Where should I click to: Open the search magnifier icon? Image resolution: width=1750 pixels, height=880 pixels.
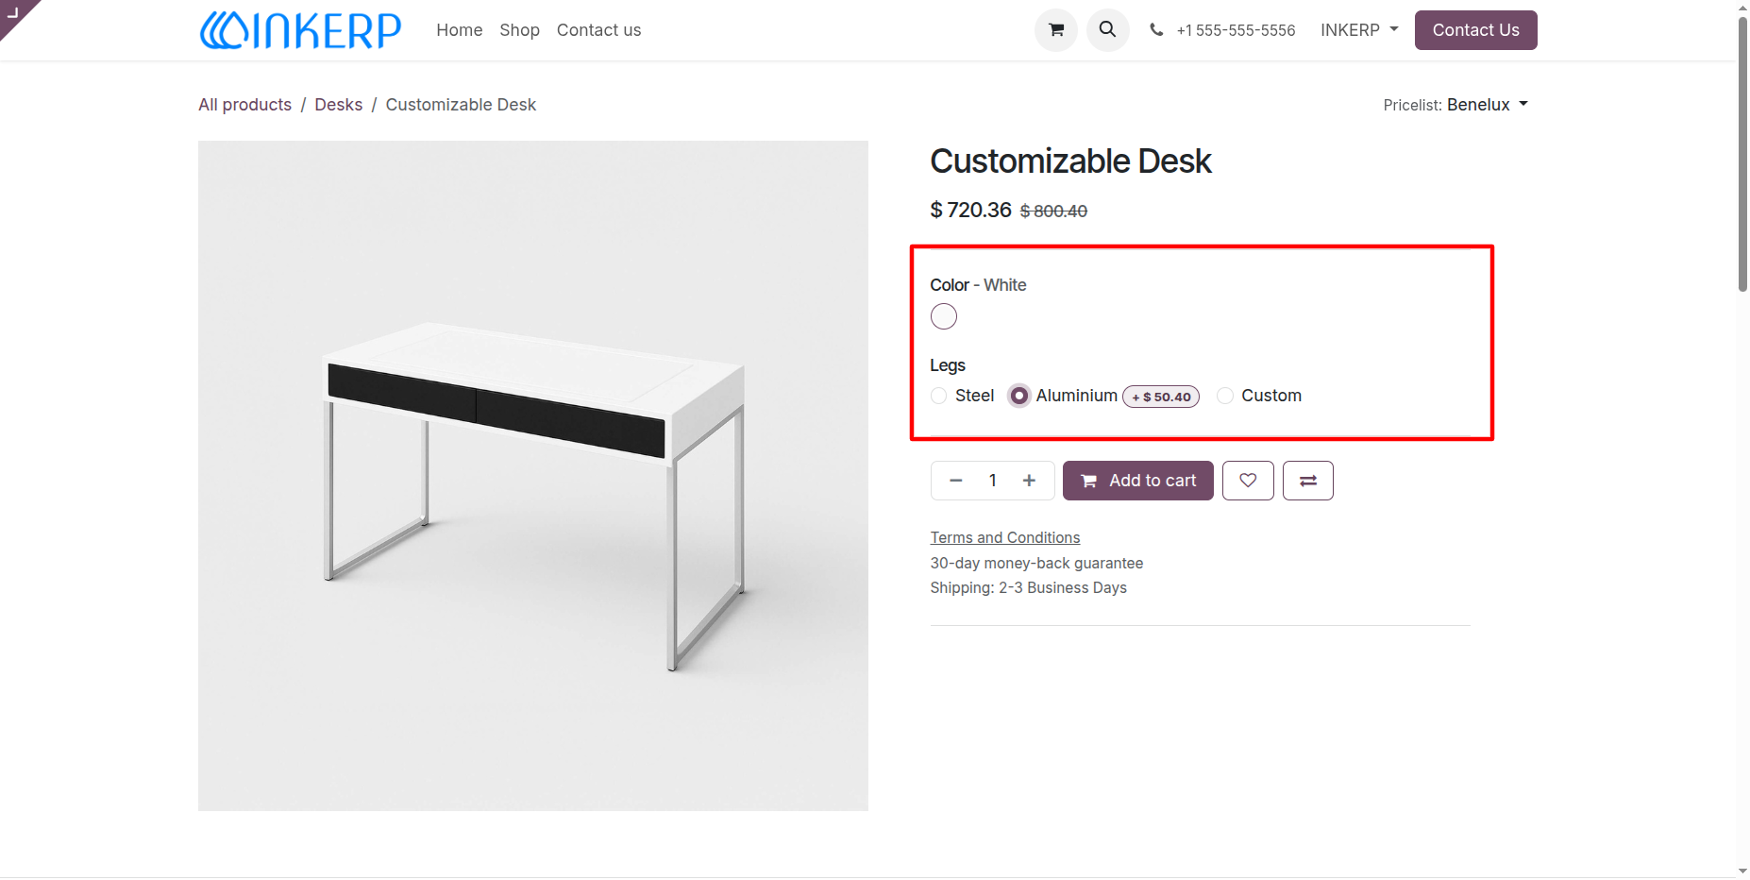coord(1108,30)
